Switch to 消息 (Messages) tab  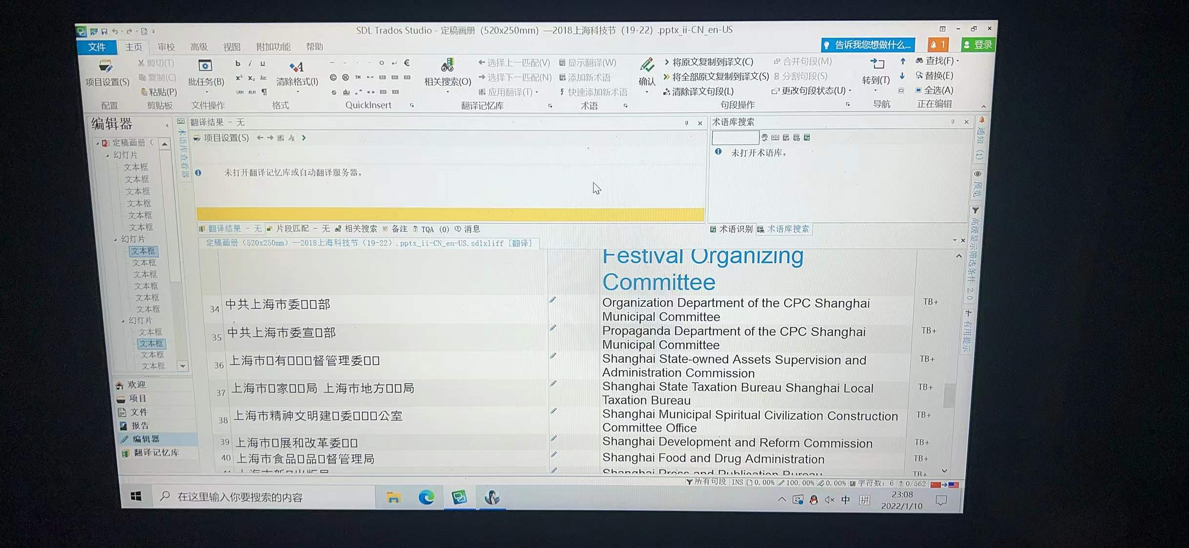[x=468, y=229]
